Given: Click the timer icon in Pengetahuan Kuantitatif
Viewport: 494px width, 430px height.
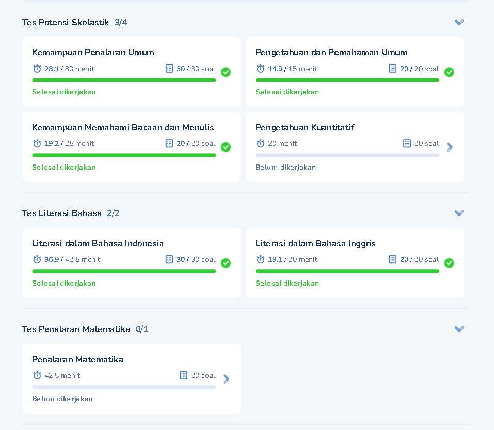Looking at the screenshot, I should [261, 143].
